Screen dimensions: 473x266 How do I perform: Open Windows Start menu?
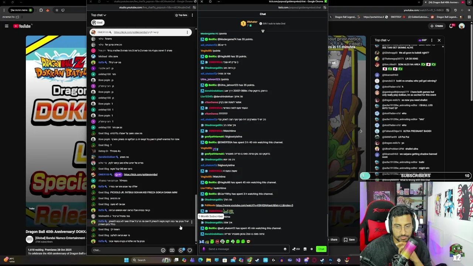coord(126,260)
